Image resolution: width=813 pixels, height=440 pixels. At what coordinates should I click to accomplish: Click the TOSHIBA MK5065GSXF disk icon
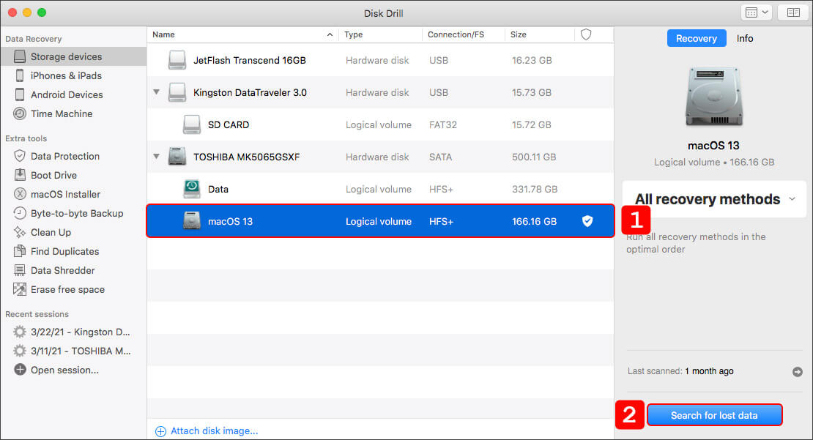177,157
